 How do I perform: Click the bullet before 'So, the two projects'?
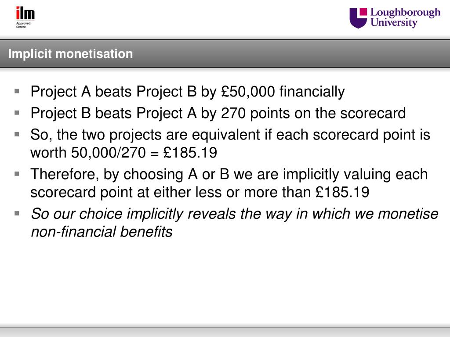click(17, 134)
